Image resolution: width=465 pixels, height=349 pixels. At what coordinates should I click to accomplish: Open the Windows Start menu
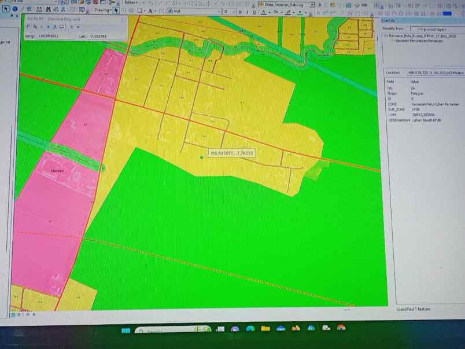tap(126, 331)
